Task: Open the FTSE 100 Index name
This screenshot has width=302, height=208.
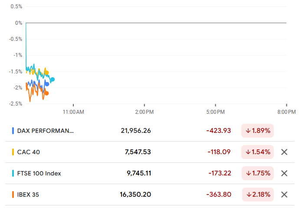Action: click(39, 173)
